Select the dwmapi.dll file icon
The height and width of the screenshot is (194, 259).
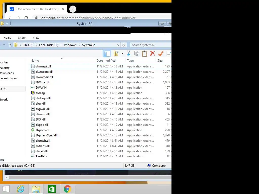pos(33,66)
